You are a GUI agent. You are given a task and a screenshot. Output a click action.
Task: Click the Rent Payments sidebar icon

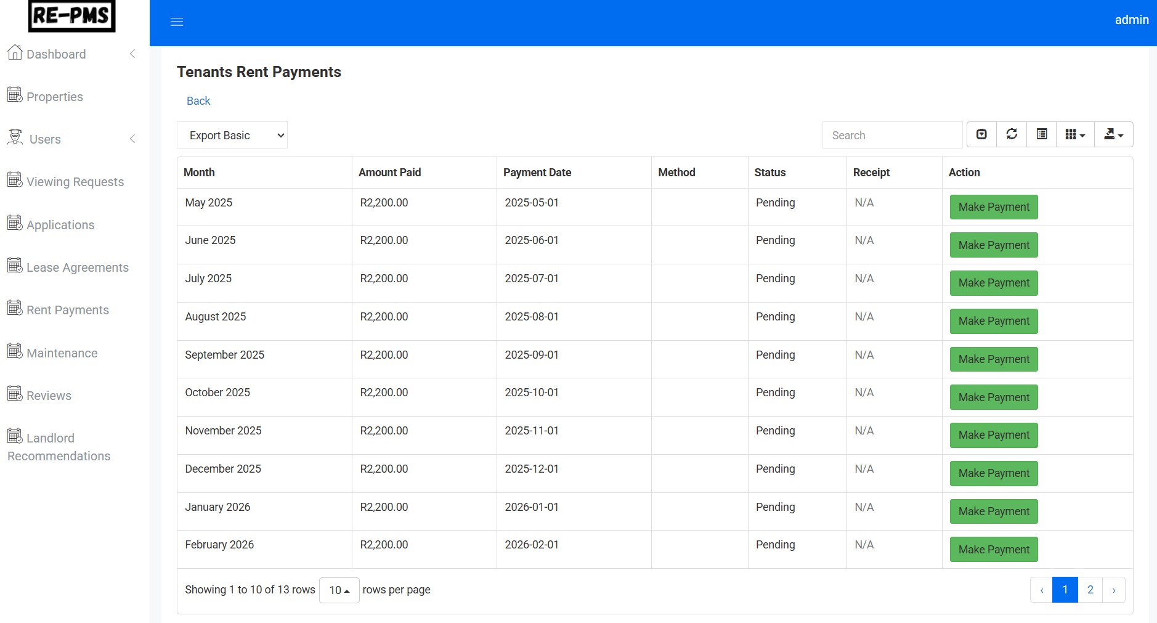[x=14, y=308]
